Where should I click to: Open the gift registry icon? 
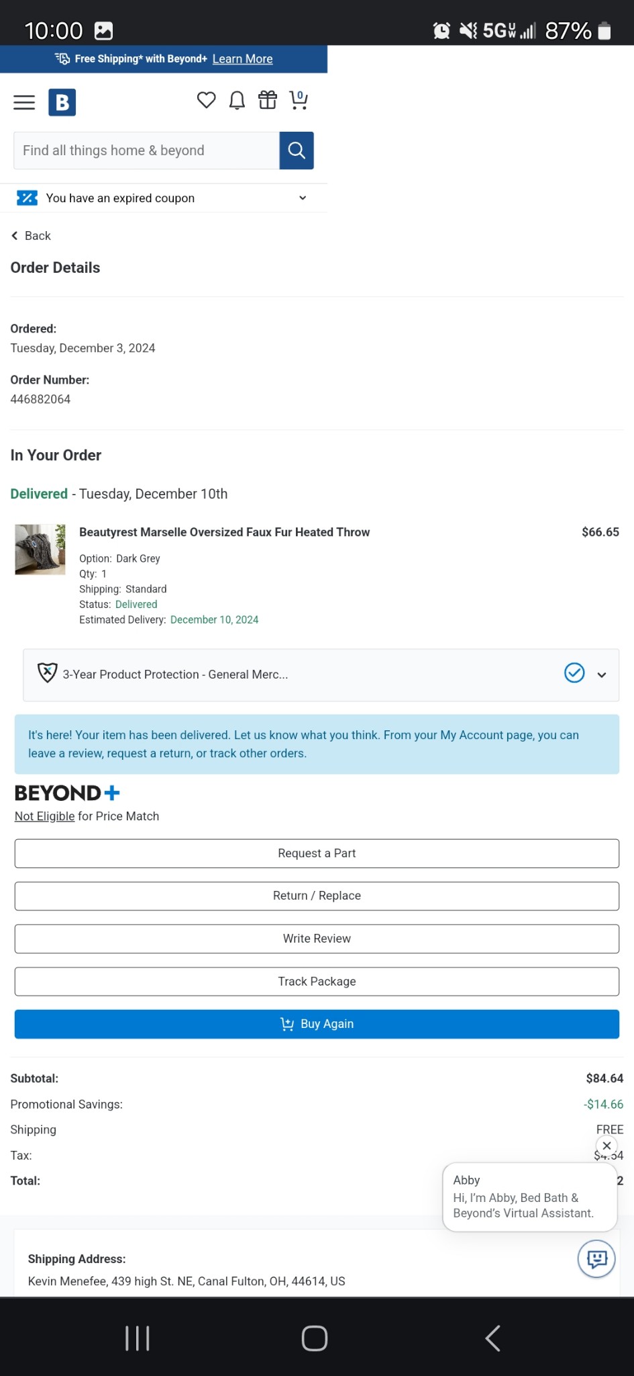click(x=268, y=100)
